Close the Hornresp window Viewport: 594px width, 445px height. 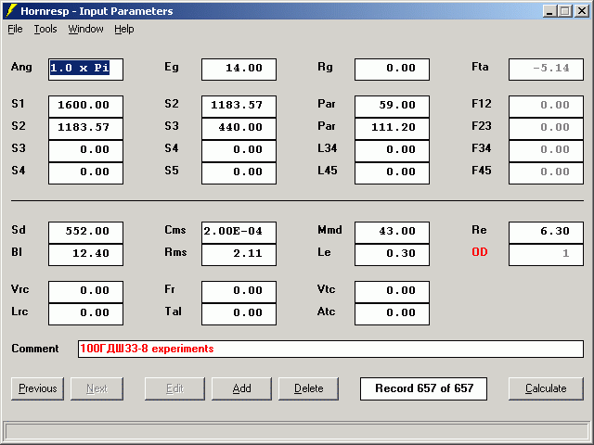[x=582, y=11]
